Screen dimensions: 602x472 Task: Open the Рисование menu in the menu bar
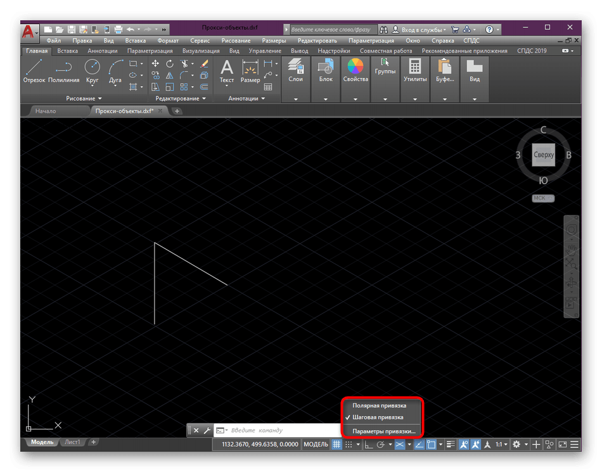[236, 41]
